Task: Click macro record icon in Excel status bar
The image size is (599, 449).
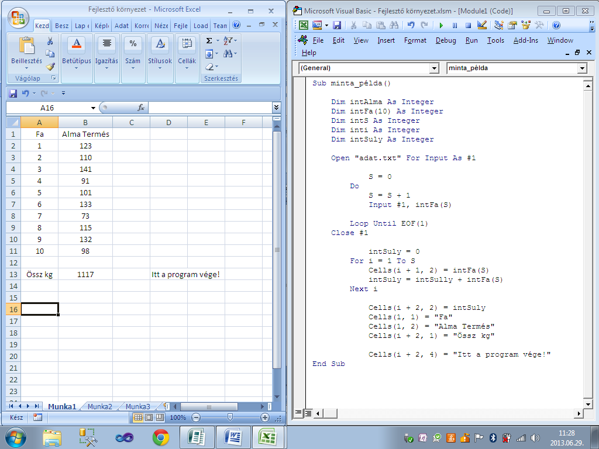Action: (37, 417)
